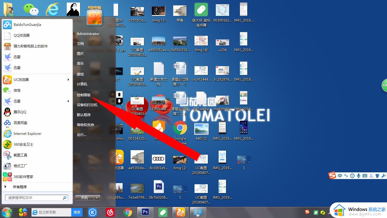
Task: Open 文档 from the Start menu
Action: [80, 44]
